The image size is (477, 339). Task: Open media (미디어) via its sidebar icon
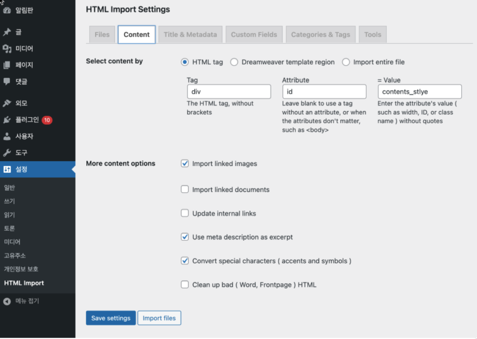pyautogui.click(x=7, y=48)
